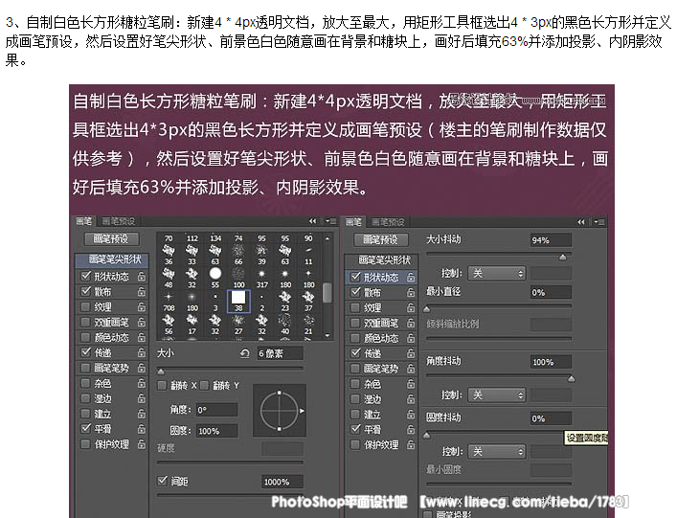Select 画笔笔尖形状 section in brush-tip panel

coord(112,259)
